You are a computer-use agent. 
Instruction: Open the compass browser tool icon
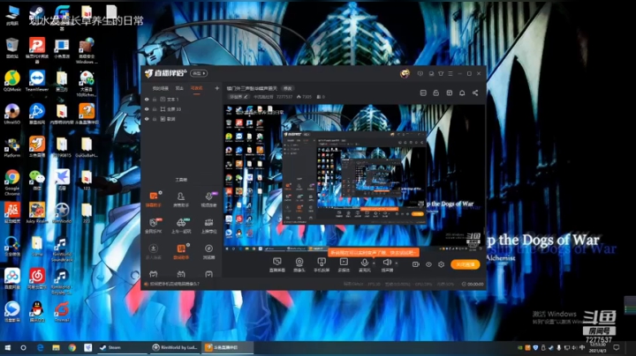(x=208, y=251)
